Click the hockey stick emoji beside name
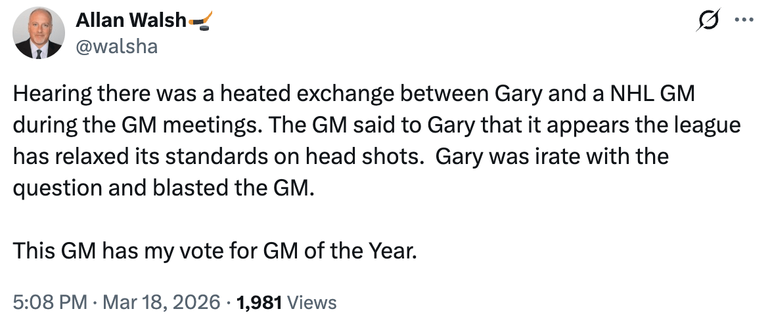Image resolution: width=770 pixels, height=328 pixels. (200, 21)
